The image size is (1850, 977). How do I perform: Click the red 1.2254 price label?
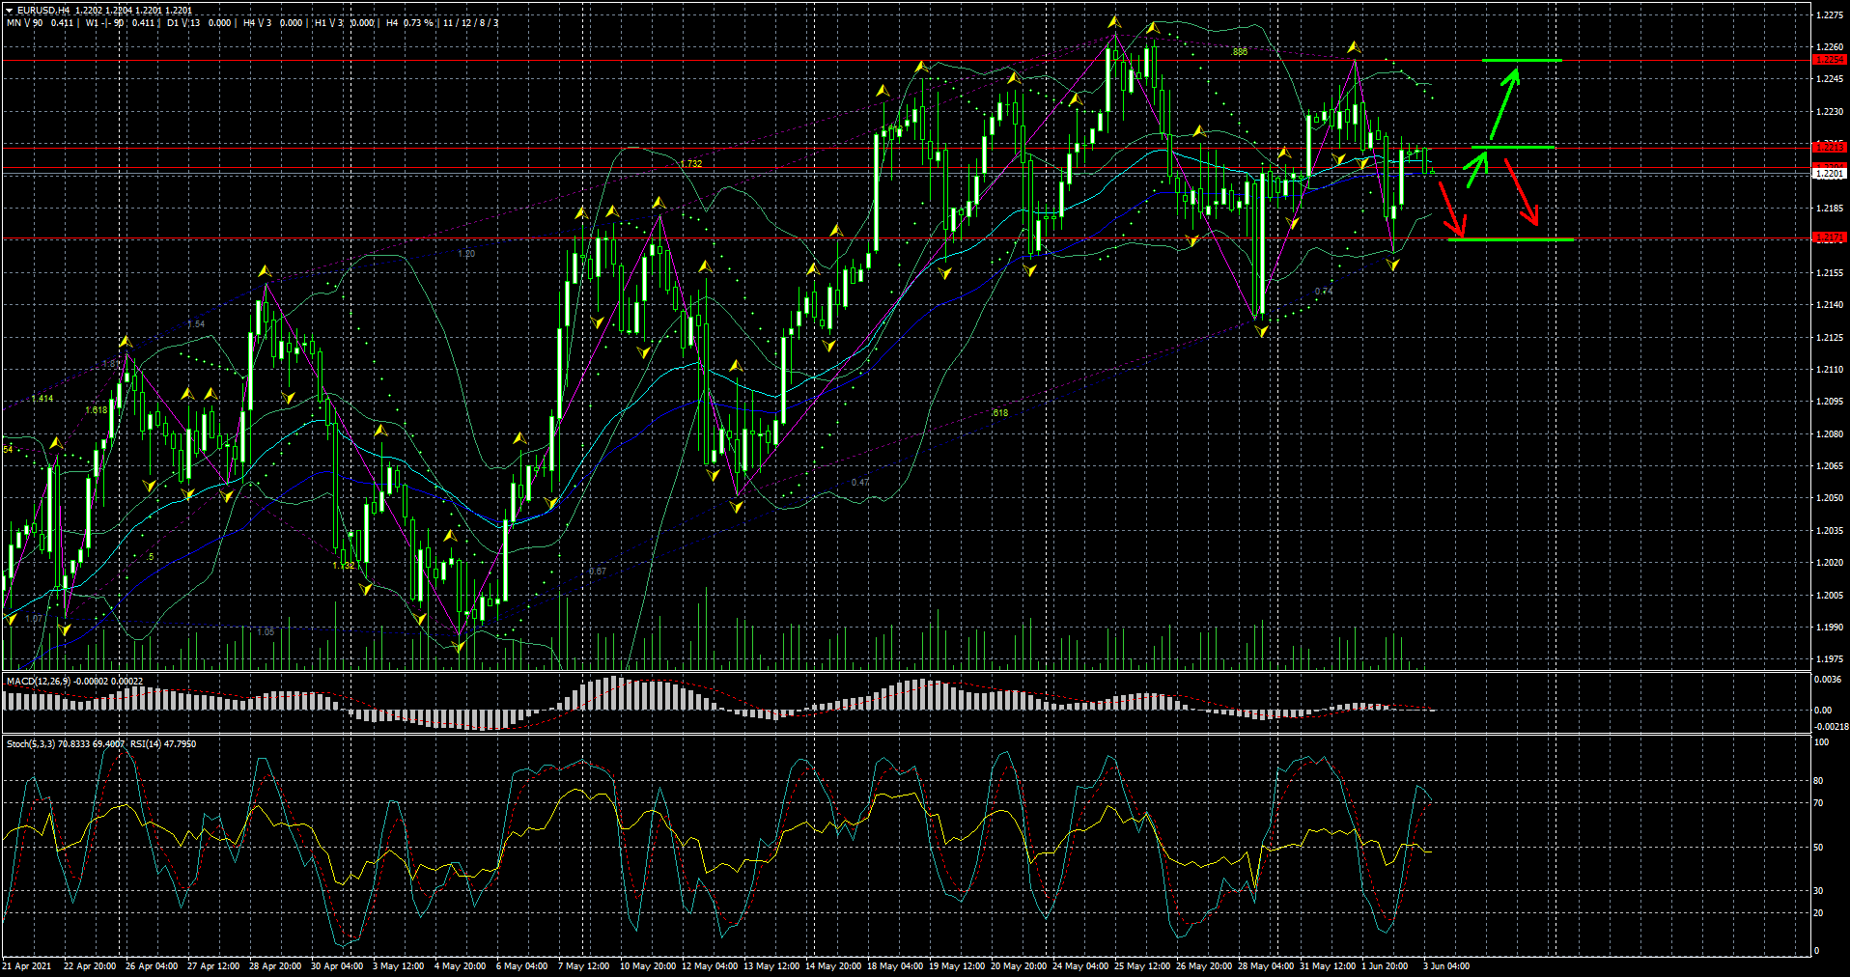1829,60
